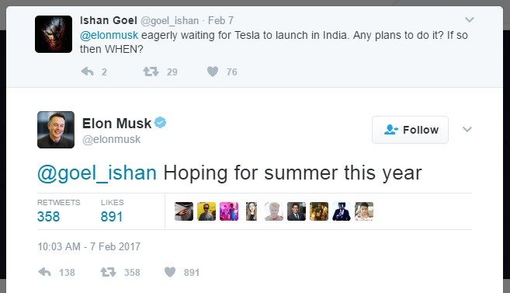Viewport: 510px width, 293px height.
Task: Open the @elonmusk mention link
Action: click(109, 35)
